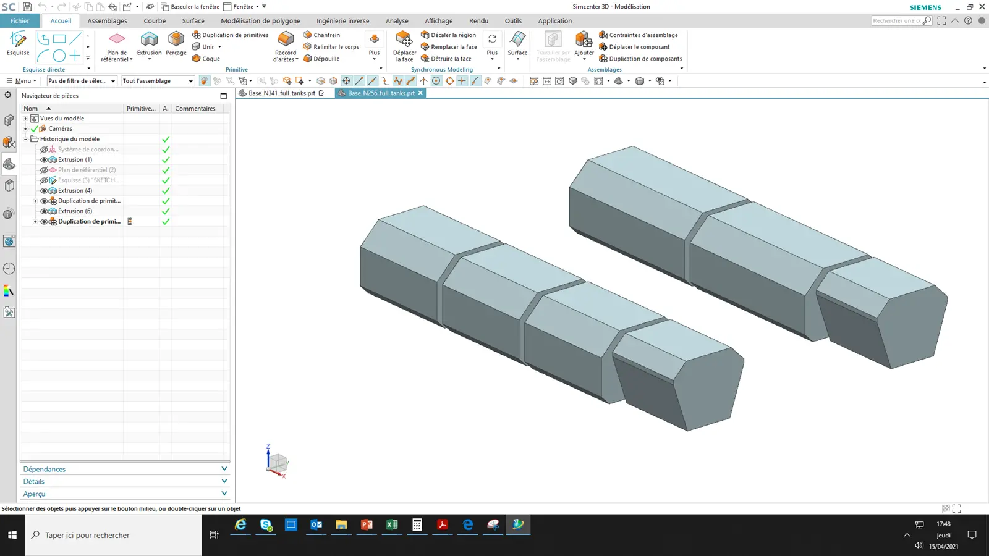Click the Chanfrein chamfer icon
This screenshot has width=989, height=556.
pos(308,35)
